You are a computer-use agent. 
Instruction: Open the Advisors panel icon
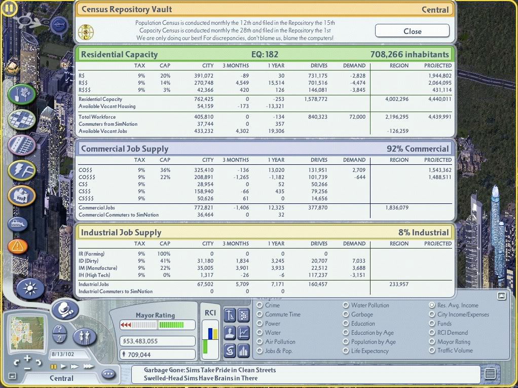coord(230,333)
